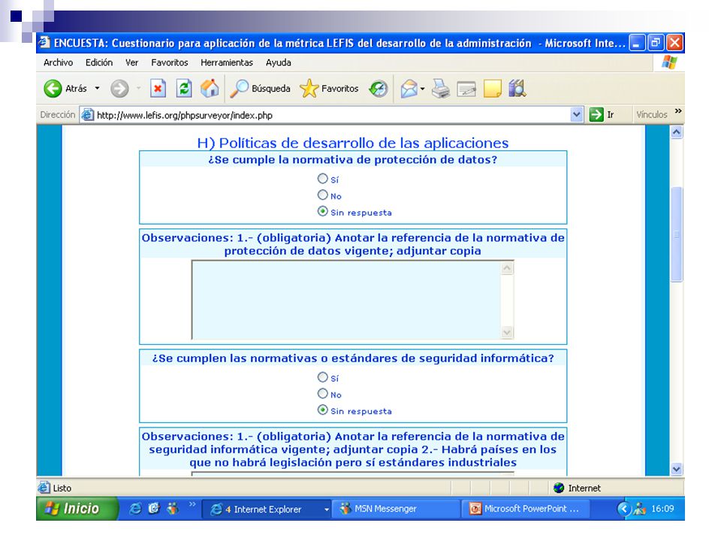Click the MSN Messenger tray icon

pyautogui.click(x=640, y=509)
